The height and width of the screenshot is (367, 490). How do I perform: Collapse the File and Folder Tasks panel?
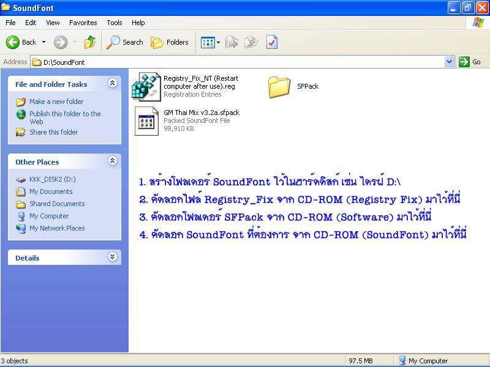coord(113,83)
